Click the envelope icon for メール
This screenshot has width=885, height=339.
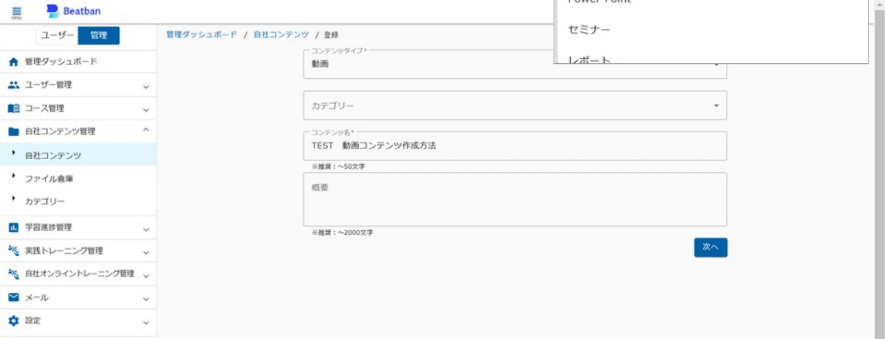[14, 297]
